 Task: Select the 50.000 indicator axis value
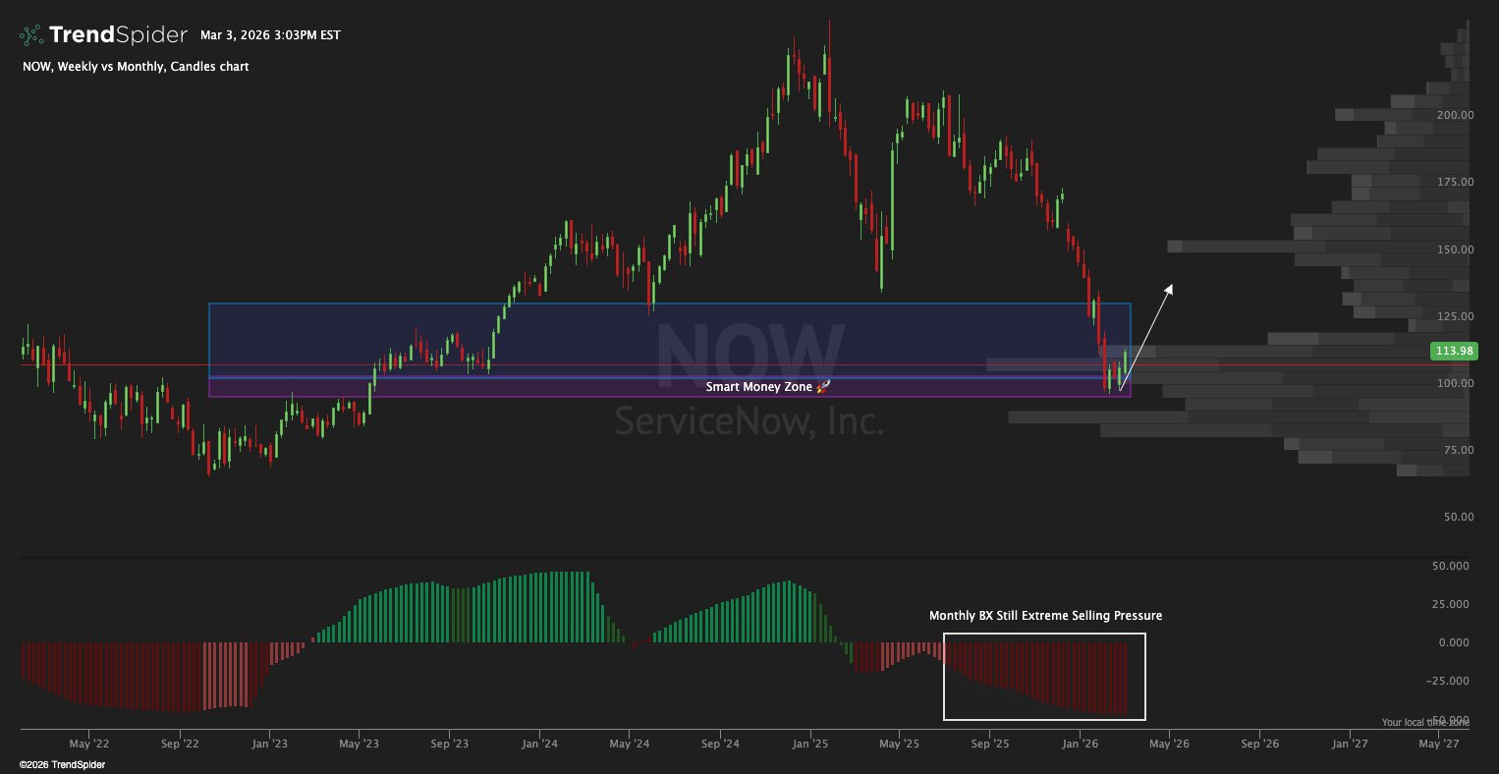(x=1452, y=566)
